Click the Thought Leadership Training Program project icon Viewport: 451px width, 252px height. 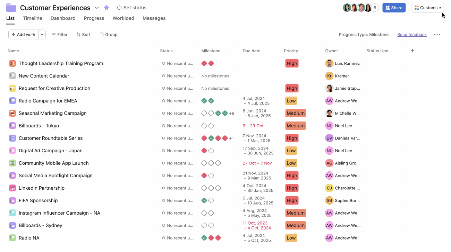tap(12, 63)
